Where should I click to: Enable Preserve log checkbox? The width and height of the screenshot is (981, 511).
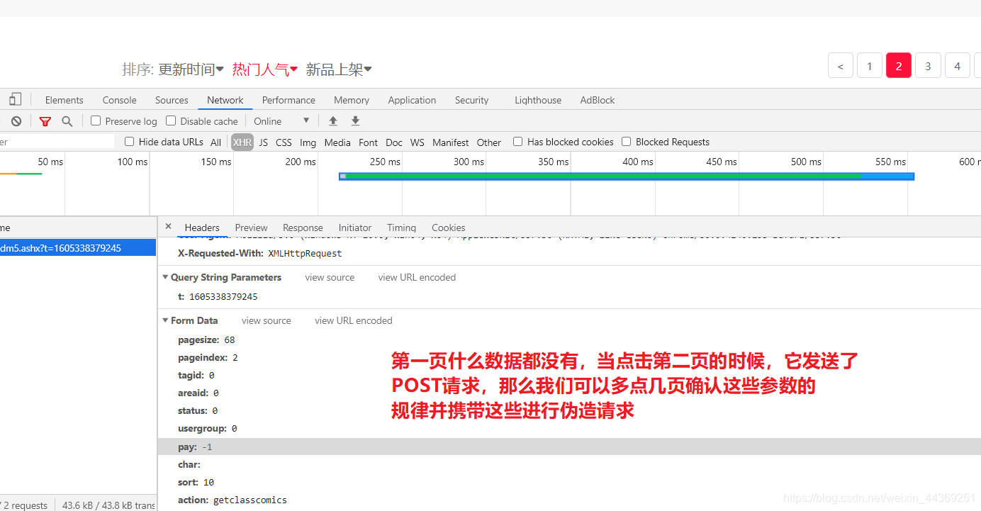click(x=96, y=121)
